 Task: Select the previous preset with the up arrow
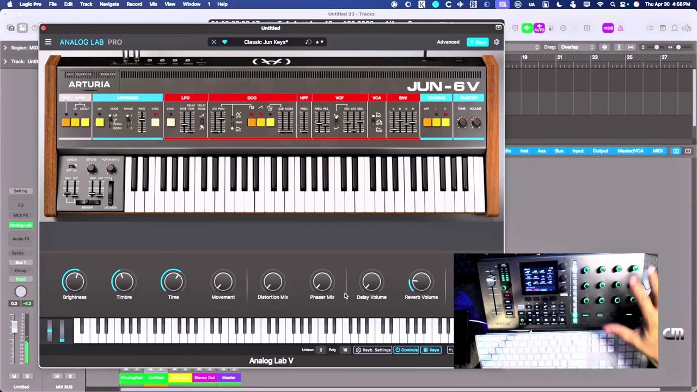pos(317,42)
